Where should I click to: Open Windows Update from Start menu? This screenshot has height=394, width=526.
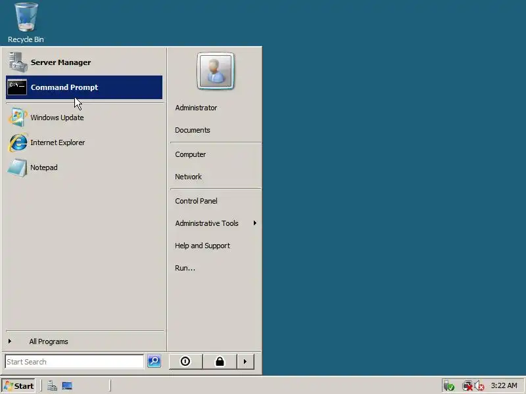coord(84,118)
